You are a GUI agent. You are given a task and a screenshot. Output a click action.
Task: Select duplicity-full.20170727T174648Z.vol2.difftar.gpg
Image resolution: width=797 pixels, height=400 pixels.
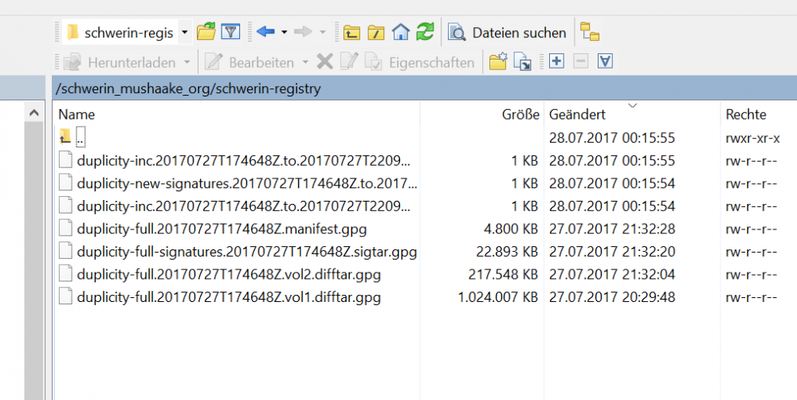pos(229,274)
